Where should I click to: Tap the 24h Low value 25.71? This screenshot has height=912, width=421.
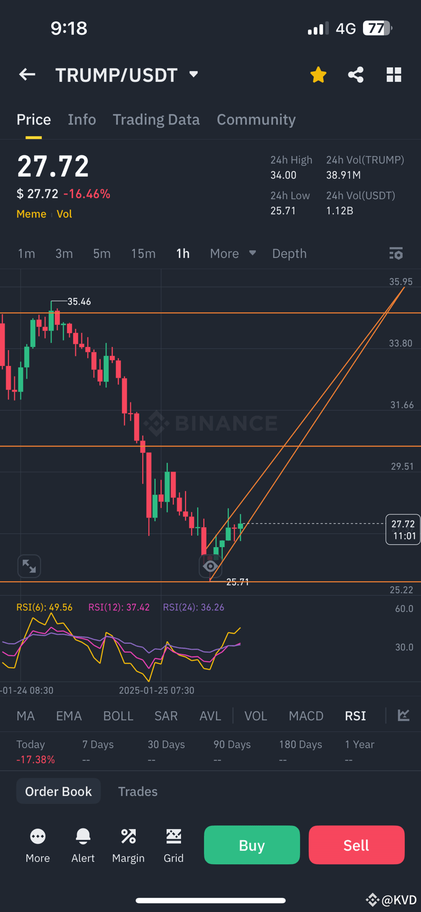283,211
